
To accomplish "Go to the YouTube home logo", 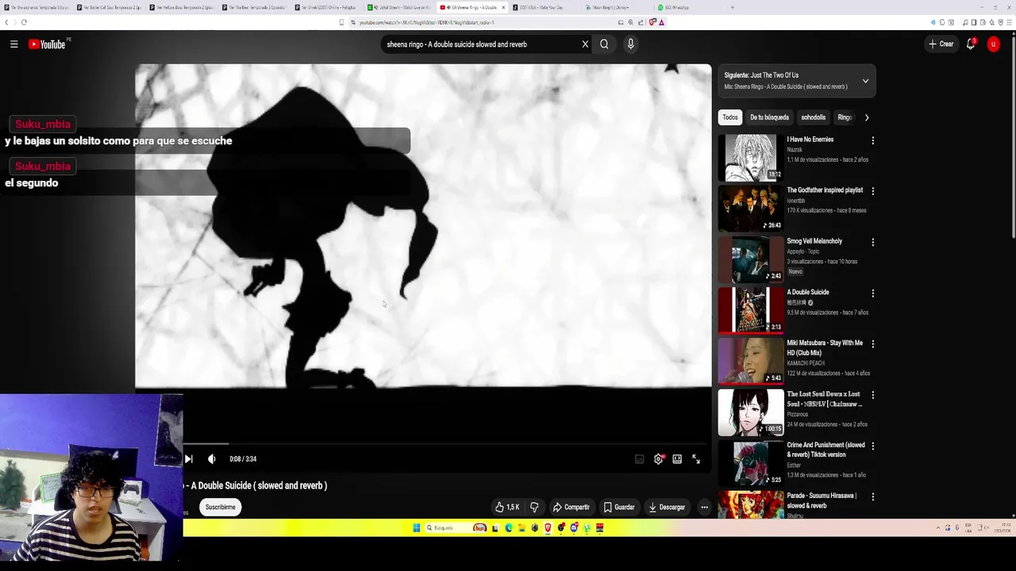I will point(49,44).
